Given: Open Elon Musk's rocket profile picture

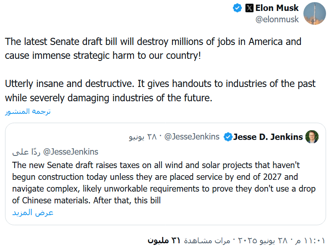Looking at the screenshot, I should [315, 13].
